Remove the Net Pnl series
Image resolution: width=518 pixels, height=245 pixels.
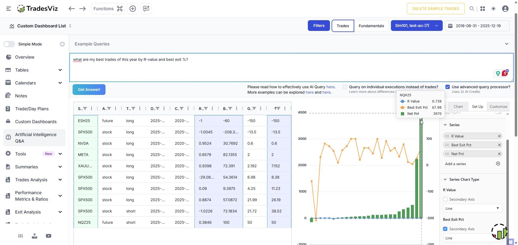(499, 154)
